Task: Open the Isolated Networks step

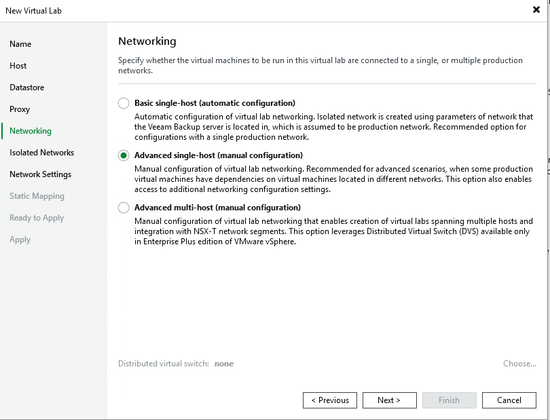Action: [x=41, y=153]
